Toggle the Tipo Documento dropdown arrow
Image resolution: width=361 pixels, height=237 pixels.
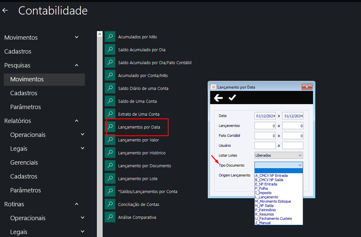[x=300, y=165]
